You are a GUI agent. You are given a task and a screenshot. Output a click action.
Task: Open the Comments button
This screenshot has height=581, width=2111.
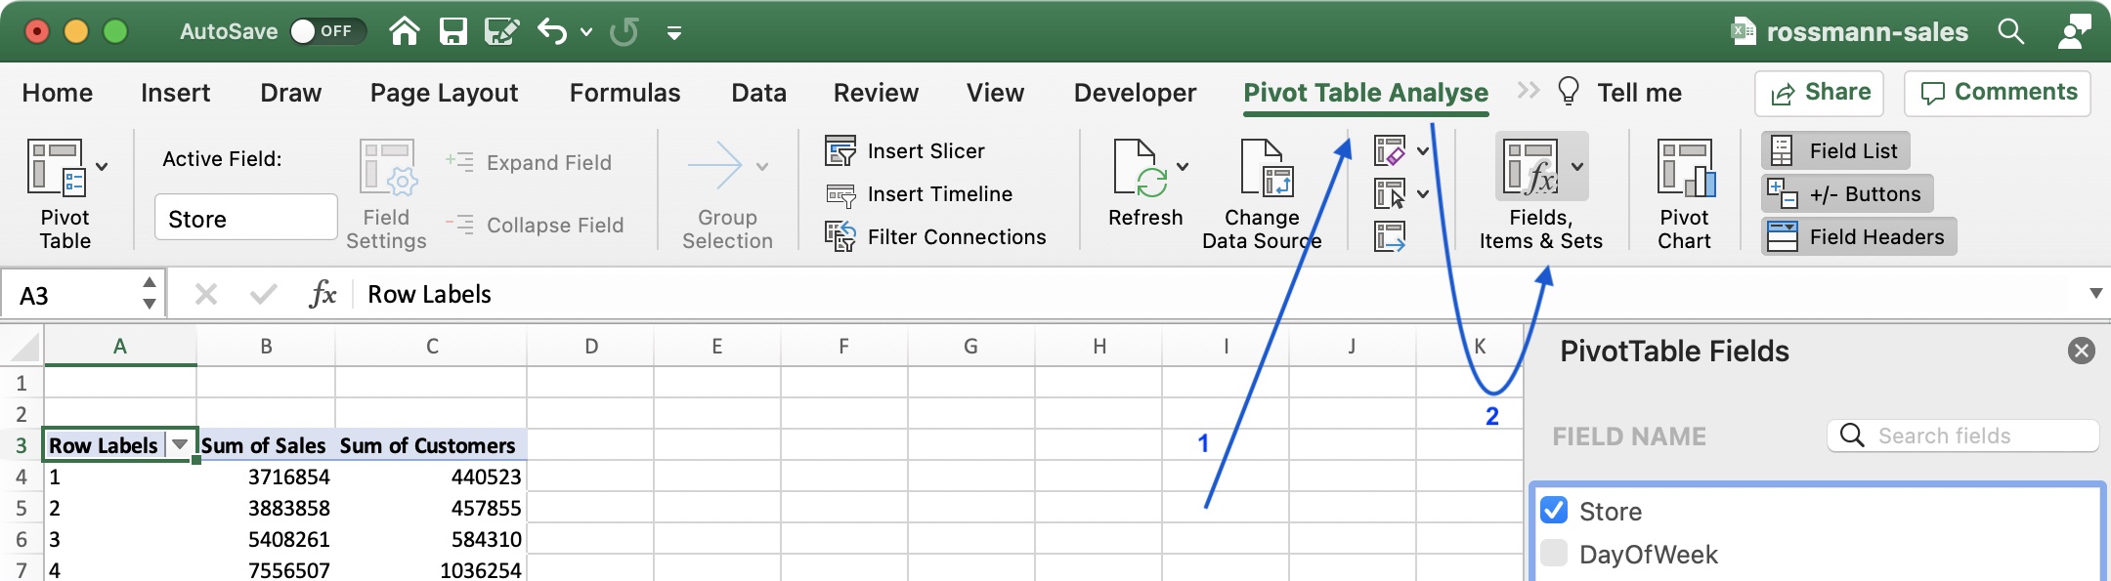(1997, 93)
